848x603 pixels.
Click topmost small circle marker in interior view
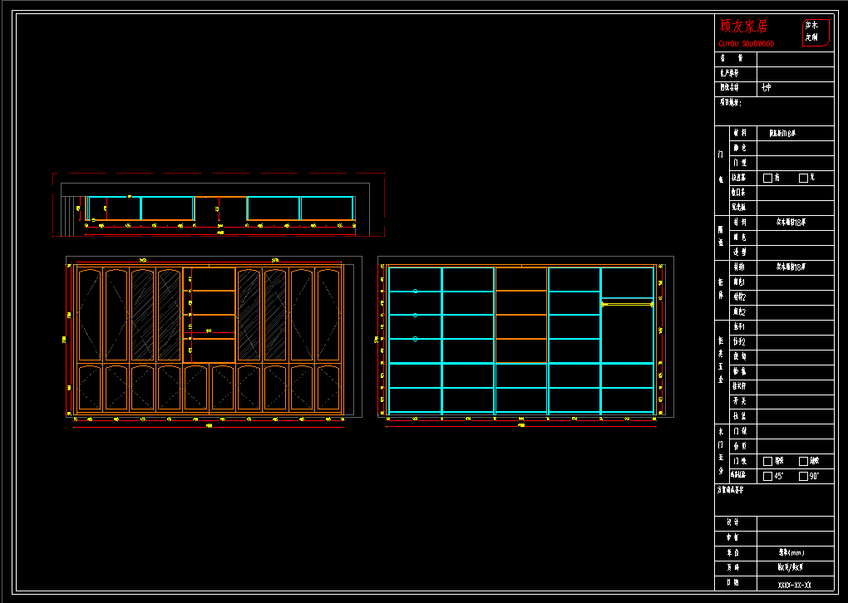tap(415, 292)
